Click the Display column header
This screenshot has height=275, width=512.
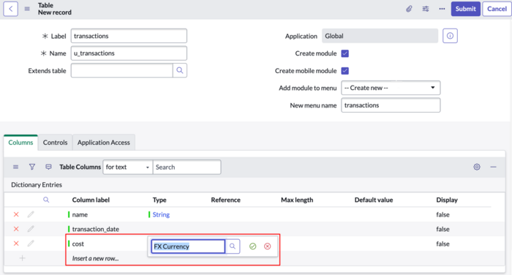click(447, 200)
